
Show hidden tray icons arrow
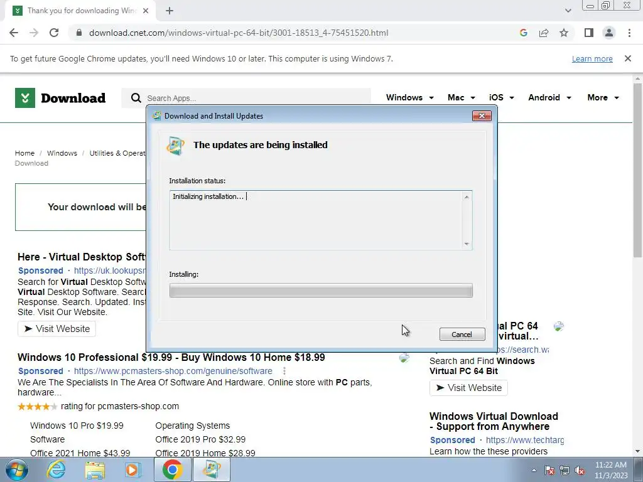click(x=534, y=470)
